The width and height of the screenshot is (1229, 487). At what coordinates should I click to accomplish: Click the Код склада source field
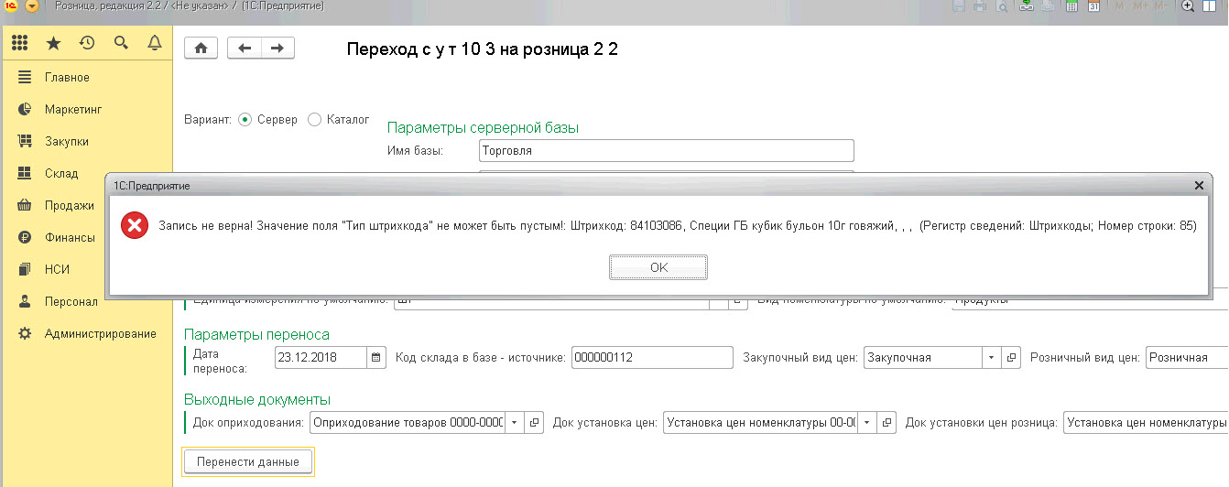point(651,358)
